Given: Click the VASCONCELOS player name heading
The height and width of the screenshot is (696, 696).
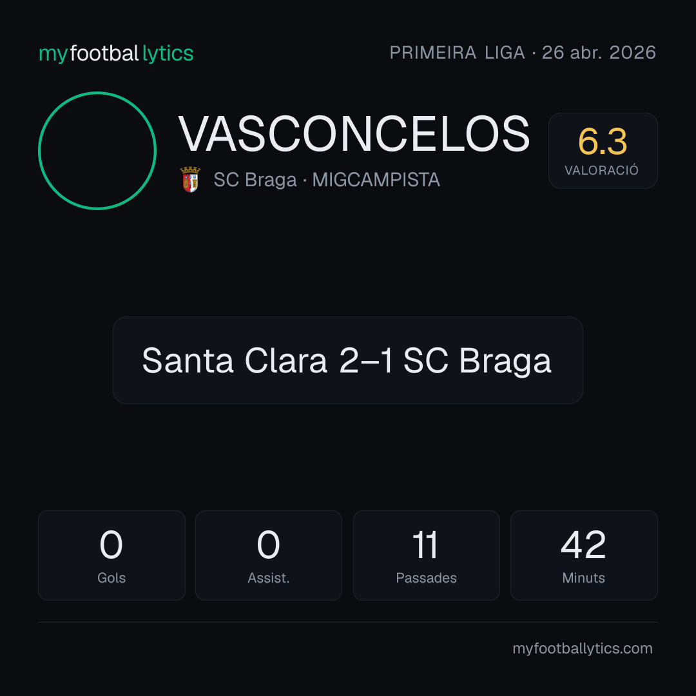Looking at the screenshot, I should (x=354, y=134).
